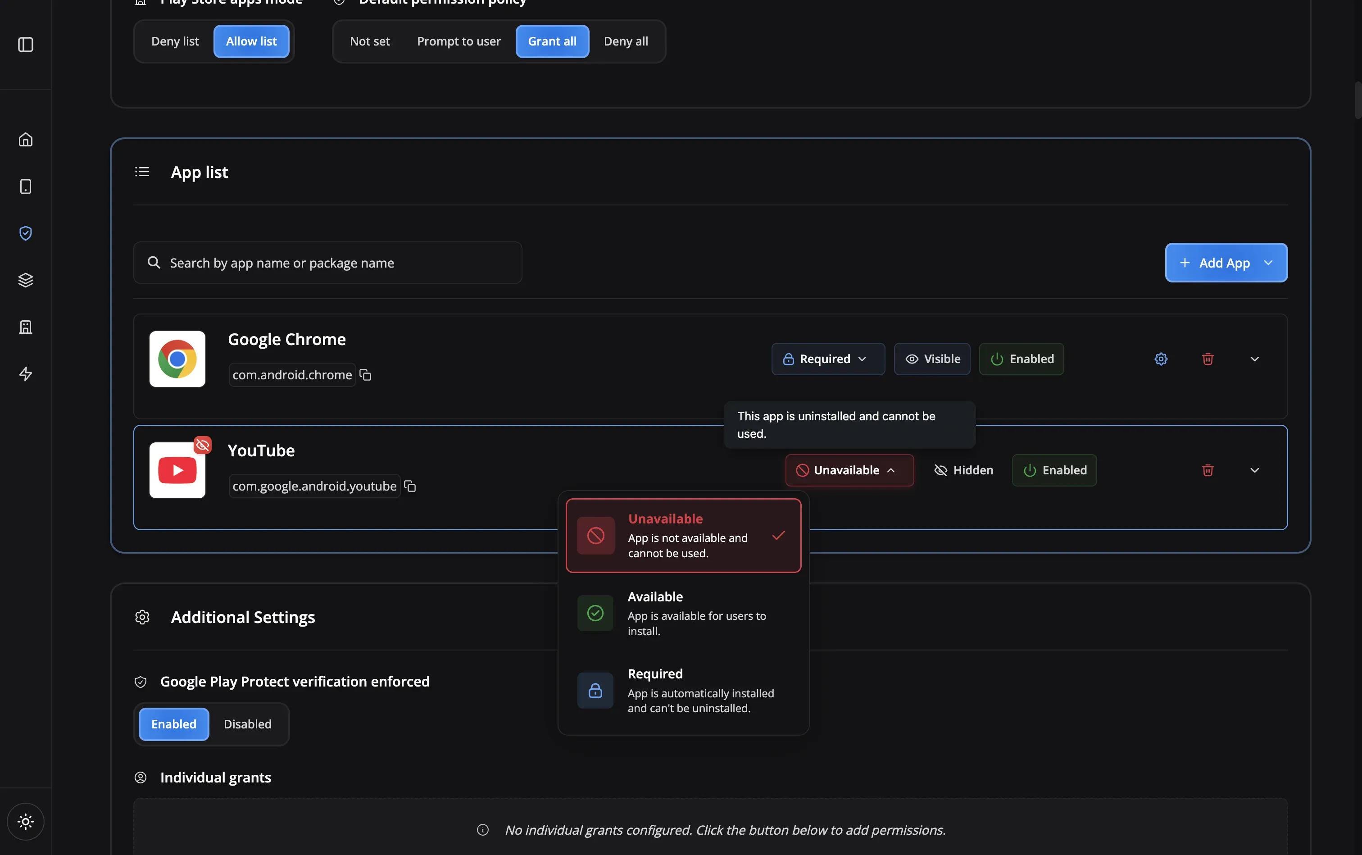Collapse YouTube Unavailable dropdown
This screenshot has width=1362, height=855.
point(850,470)
